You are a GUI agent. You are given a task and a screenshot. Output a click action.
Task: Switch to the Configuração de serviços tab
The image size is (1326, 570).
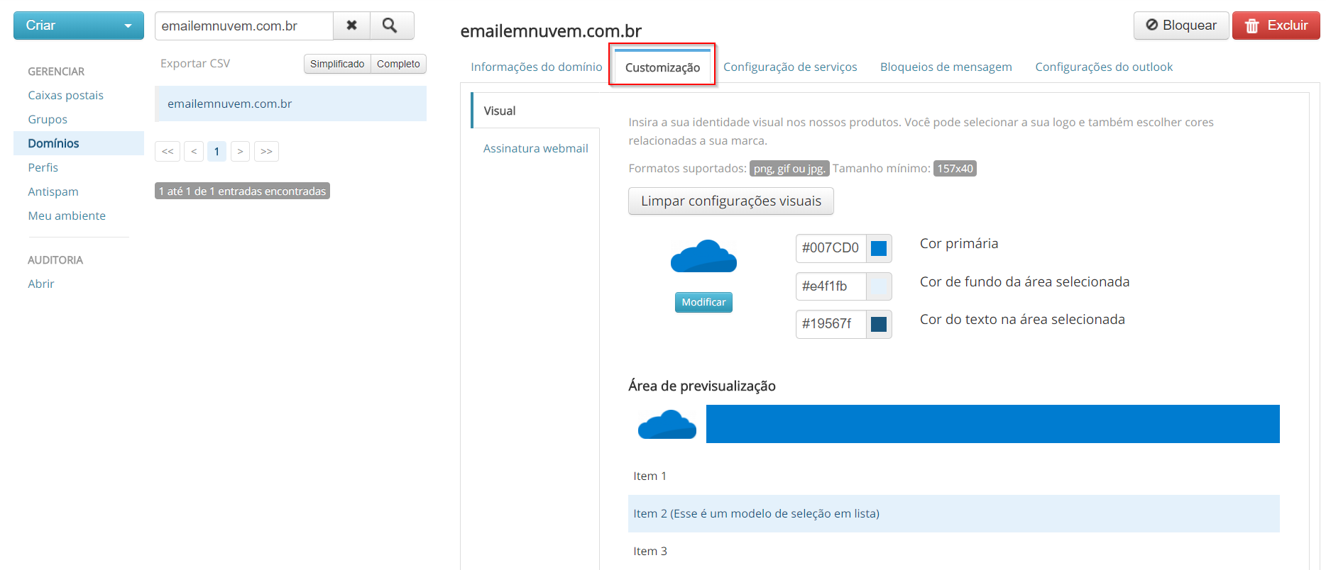pos(790,67)
